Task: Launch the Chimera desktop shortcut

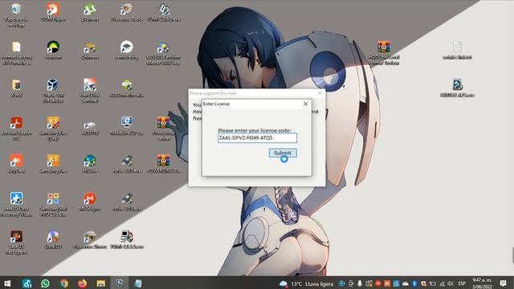Action: [90, 50]
